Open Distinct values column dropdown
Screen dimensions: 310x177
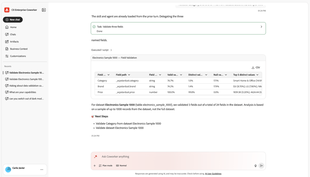click(x=206, y=75)
